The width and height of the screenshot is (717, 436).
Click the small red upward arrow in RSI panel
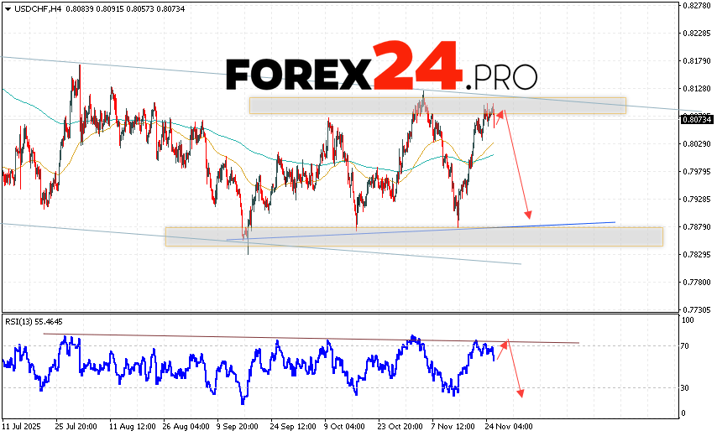[500, 351]
